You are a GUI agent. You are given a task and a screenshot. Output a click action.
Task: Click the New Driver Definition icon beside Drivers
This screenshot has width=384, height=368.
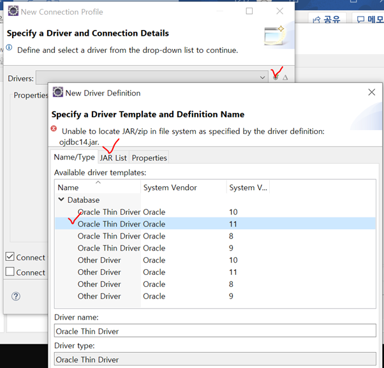pos(276,78)
